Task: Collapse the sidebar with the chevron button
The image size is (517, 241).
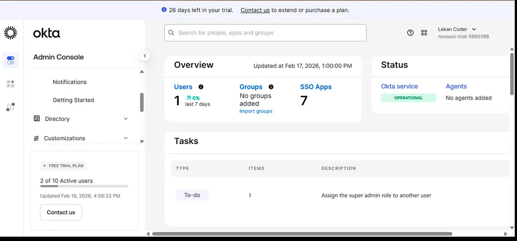Action: pos(144,56)
